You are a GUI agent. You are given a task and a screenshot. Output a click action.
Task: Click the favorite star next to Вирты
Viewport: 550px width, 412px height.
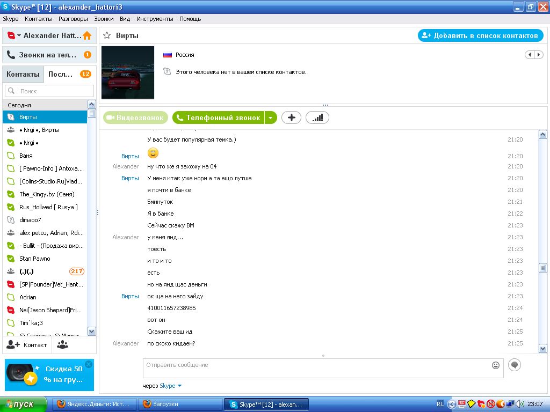(107, 36)
